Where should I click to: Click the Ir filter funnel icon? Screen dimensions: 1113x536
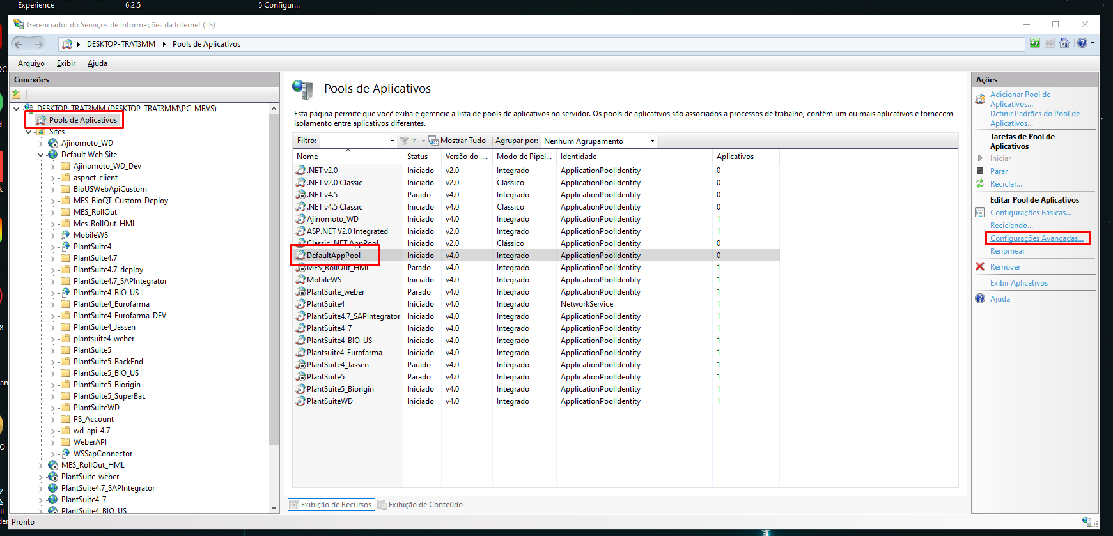(404, 141)
